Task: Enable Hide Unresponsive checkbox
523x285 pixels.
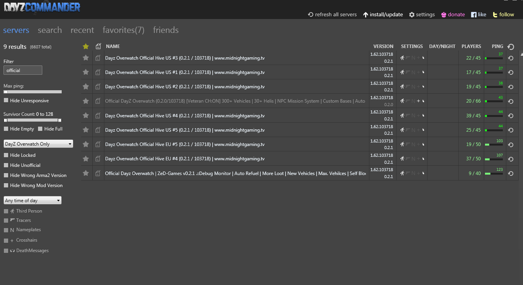Action: pos(6,101)
